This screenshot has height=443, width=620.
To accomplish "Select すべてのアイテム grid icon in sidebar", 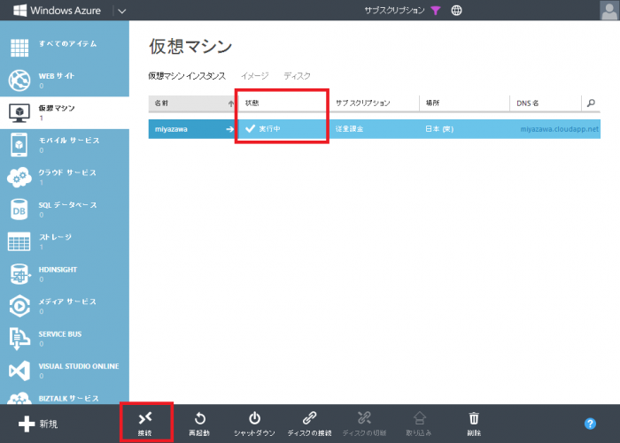I will tap(19, 48).
